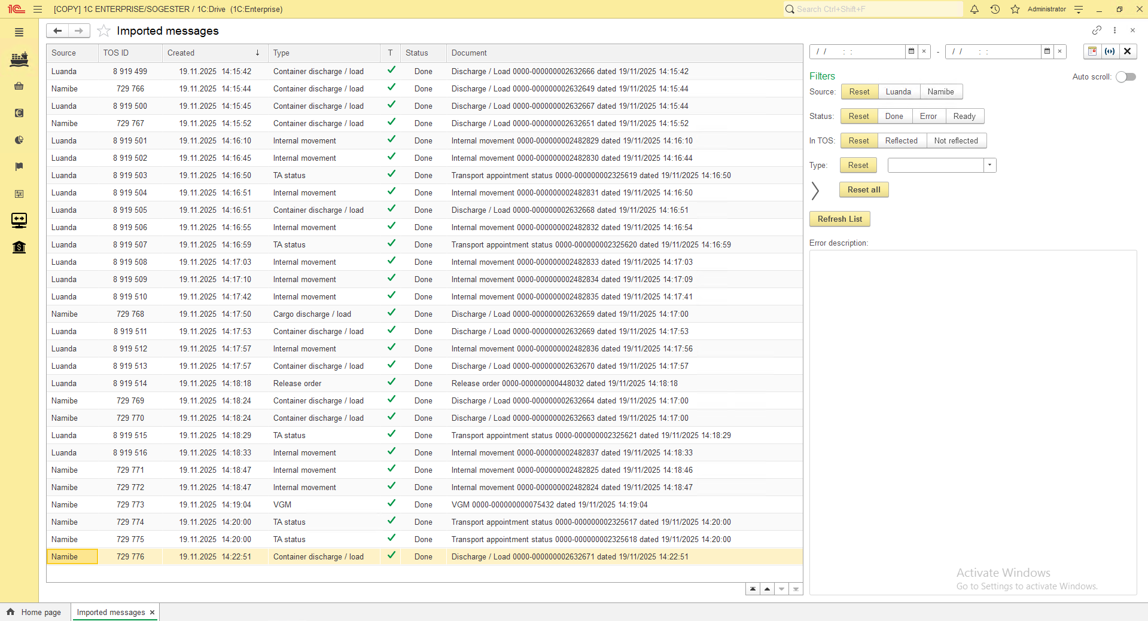Go forward with the right arrow button
The image size is (1148, 621).
(79, 30)
